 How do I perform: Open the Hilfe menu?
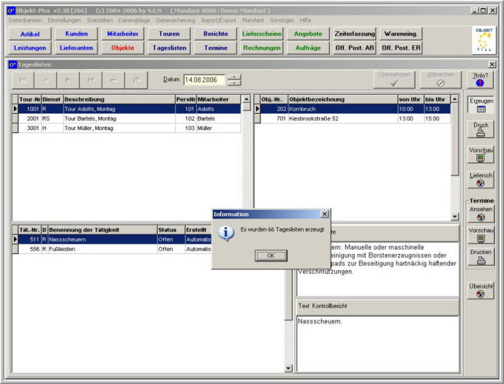click(305, 20)
